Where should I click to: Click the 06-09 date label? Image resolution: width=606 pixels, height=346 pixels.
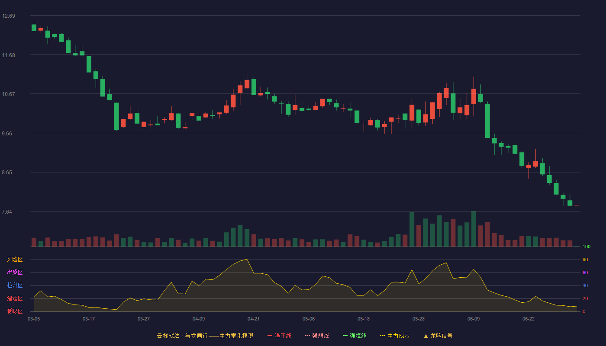[x=474, y=319]
